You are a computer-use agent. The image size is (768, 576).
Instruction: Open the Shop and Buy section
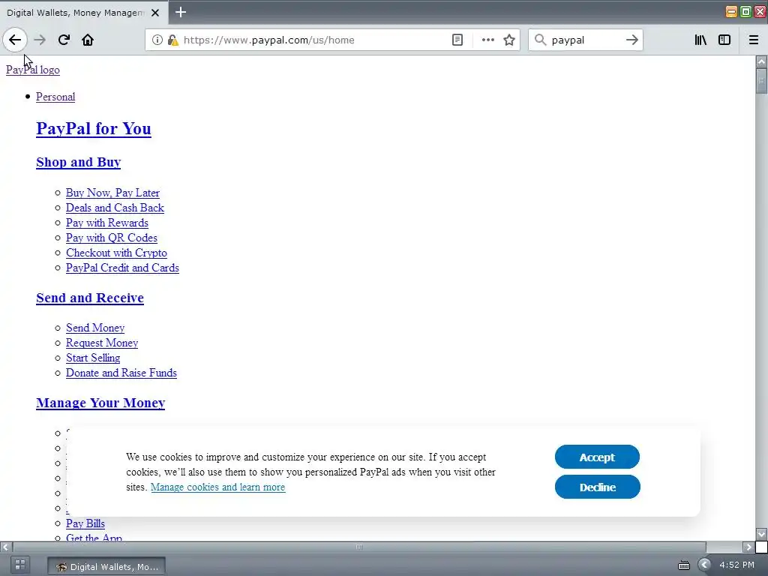click(x=78, y=162)
